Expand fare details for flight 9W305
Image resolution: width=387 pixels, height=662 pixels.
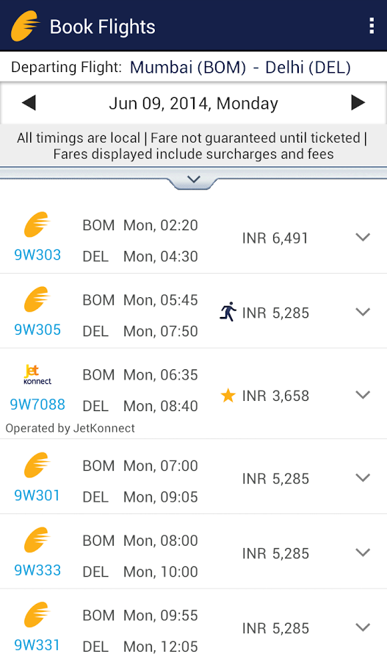click(363, 312)
